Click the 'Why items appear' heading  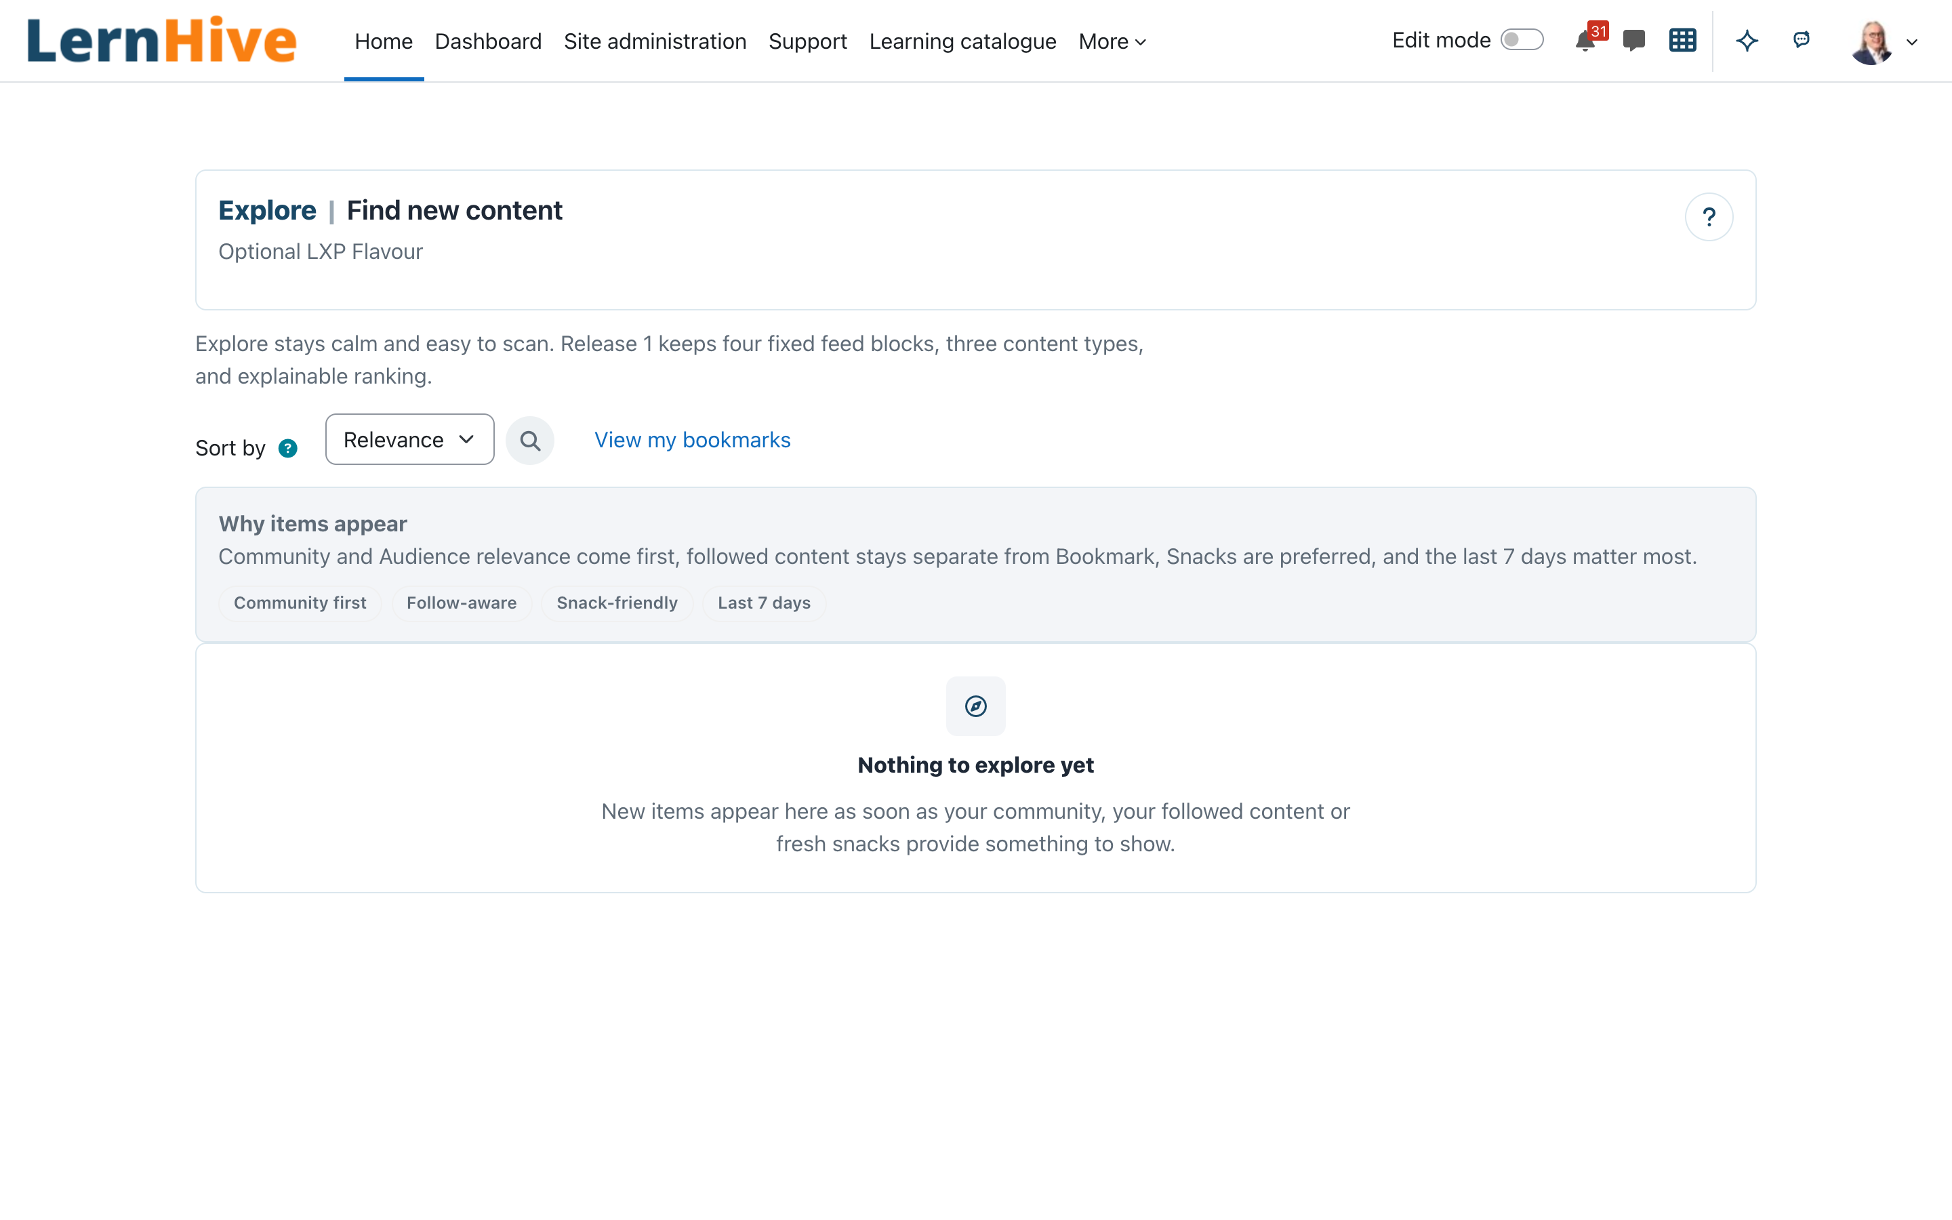click(x=313, y=524)
